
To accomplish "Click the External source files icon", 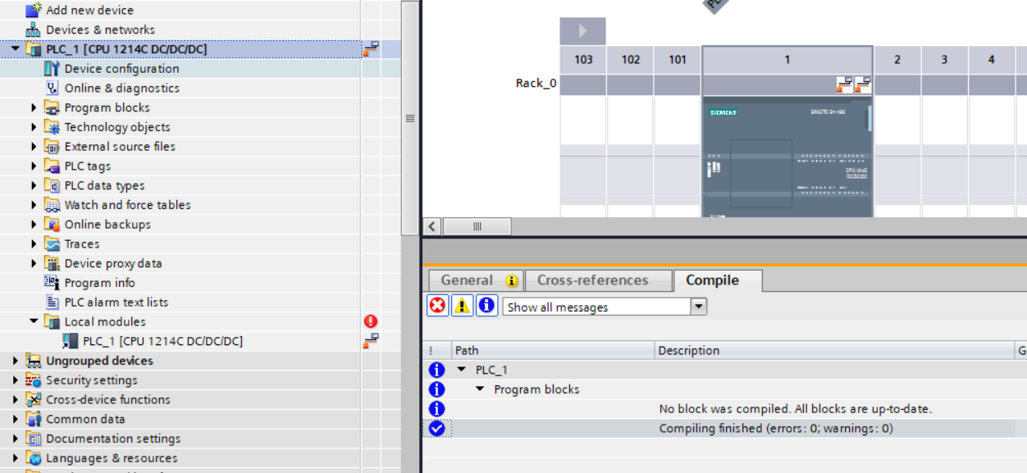I will [52, 147].
